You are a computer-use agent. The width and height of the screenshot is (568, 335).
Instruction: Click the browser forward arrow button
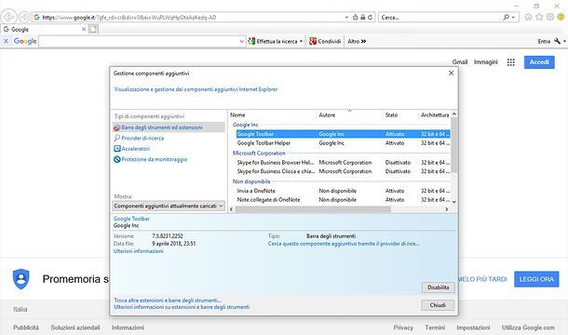point(24,17)
